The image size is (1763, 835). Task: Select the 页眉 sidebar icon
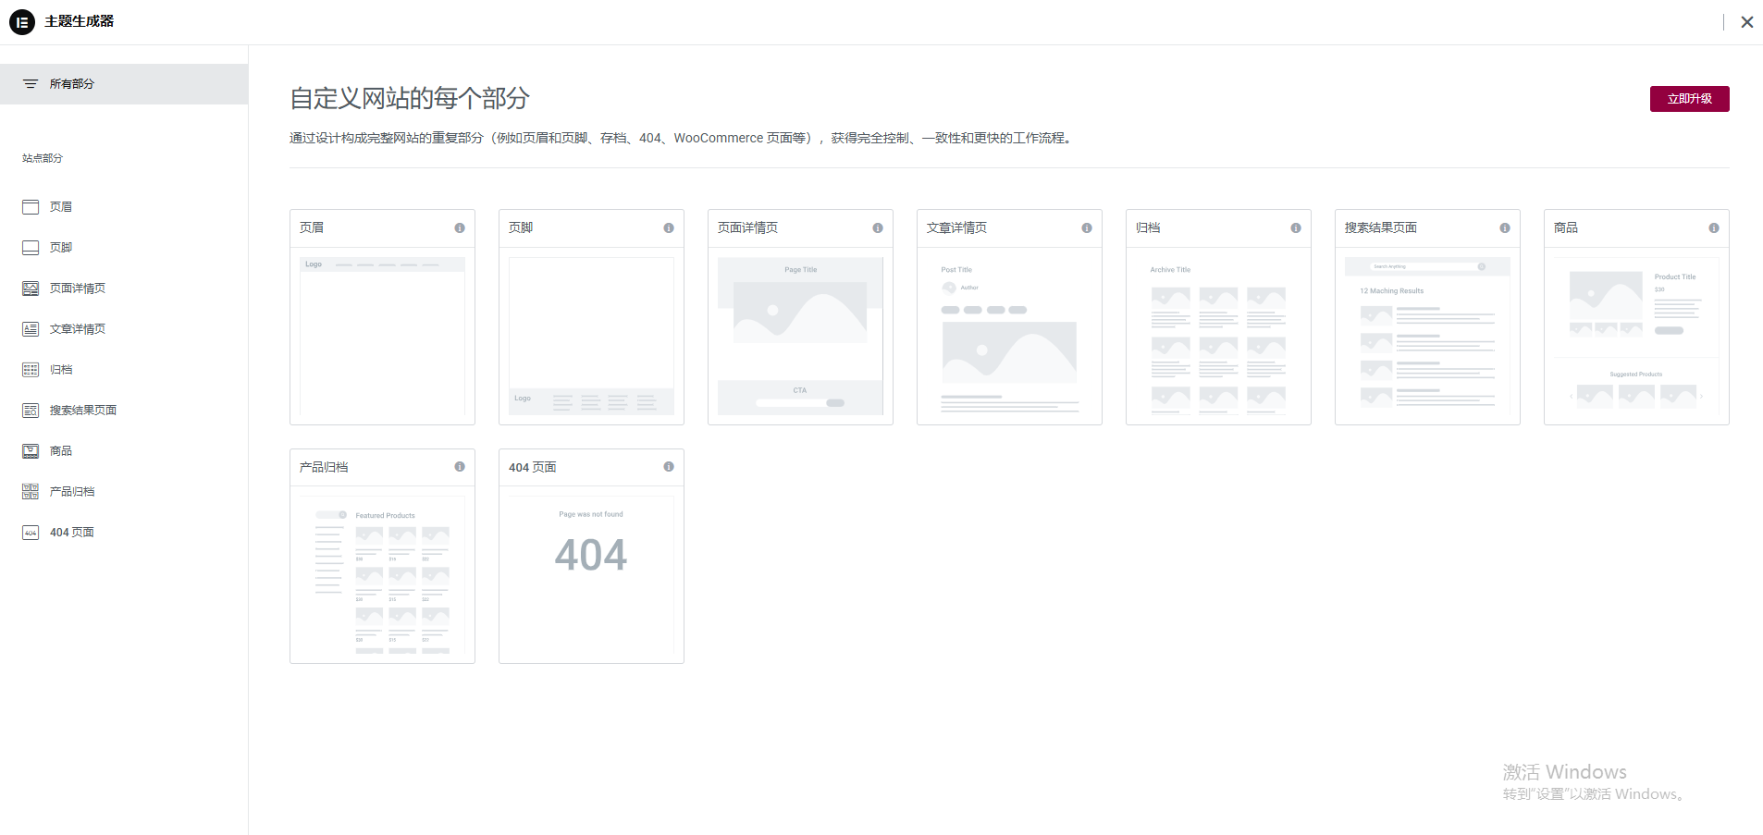pyautogui.click(x=31, y=206)
